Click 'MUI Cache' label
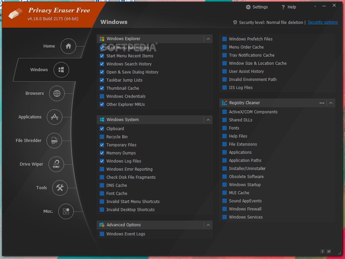 click(x=239, y=193)
